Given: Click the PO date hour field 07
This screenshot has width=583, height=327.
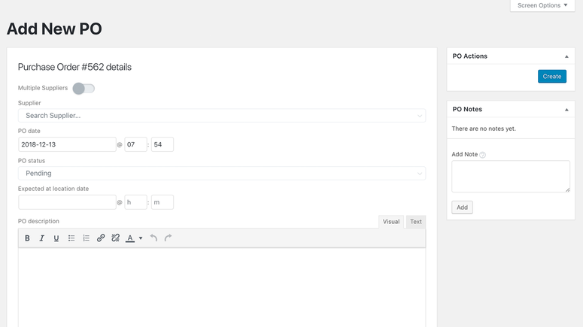Looking at the screenshot, I should tap(135, 144).
